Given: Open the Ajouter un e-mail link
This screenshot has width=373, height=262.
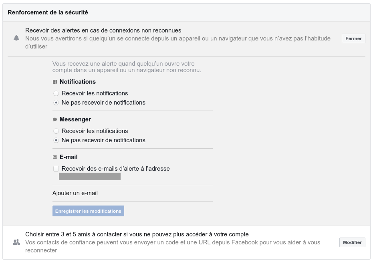Looking at the screenshot, I should click(75, 193).
